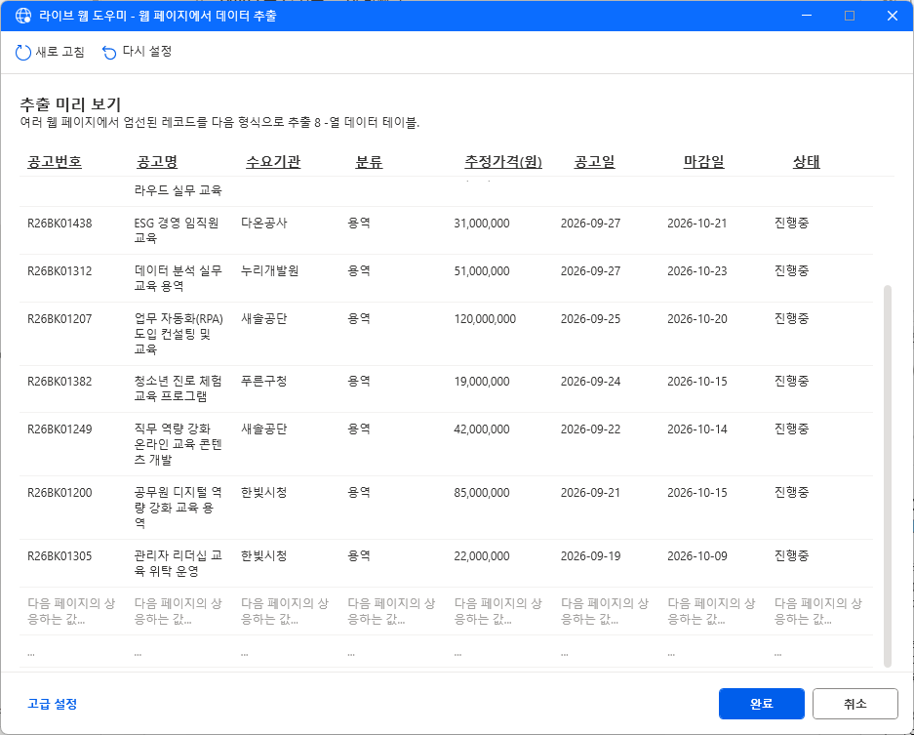Screen dimensions: 914x735
Task: Click cell R26BK01312
Action: [60, 271]
